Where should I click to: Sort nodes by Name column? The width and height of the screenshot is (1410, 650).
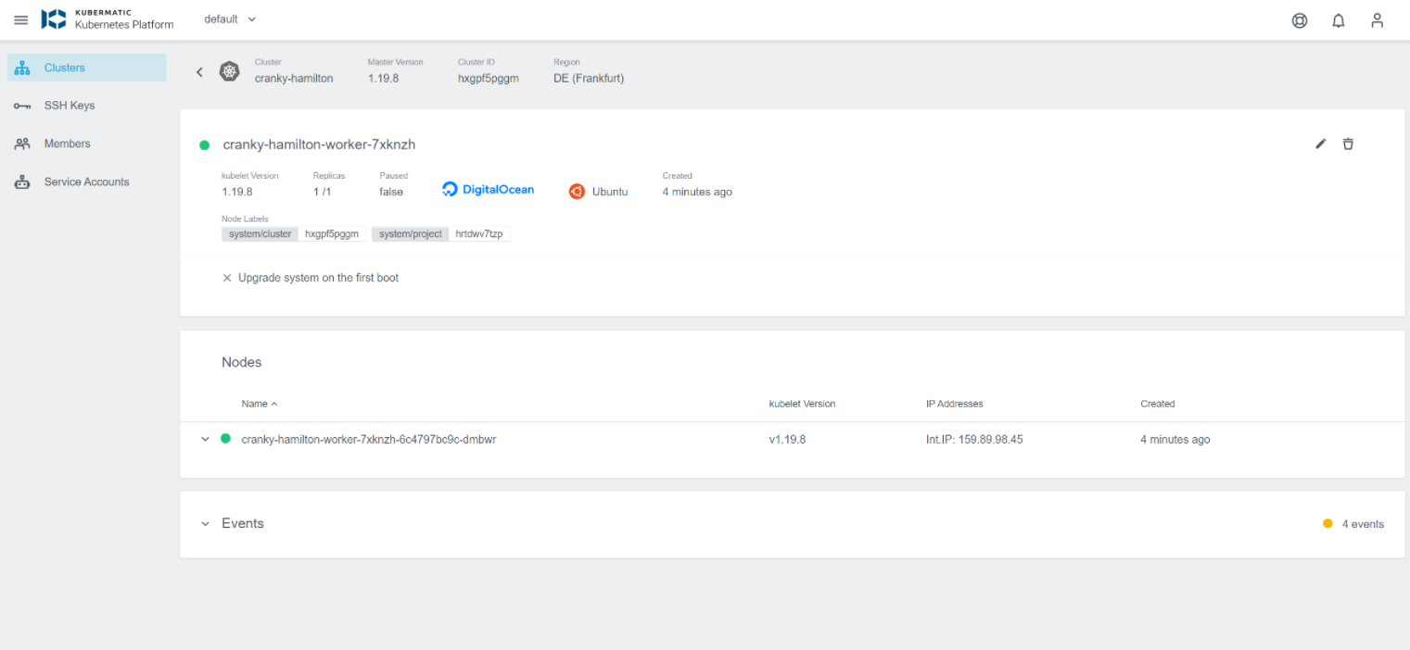click(259, 404)
